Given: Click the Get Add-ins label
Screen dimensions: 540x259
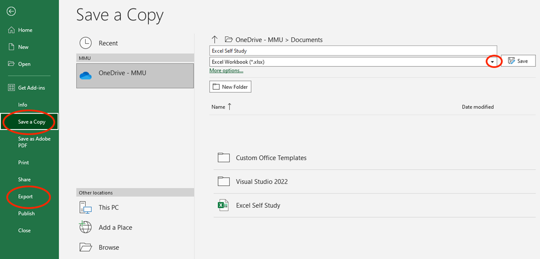Looking at the screenshot, I should [x=32, y=88].
